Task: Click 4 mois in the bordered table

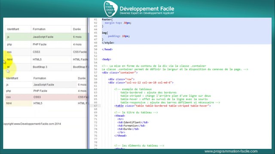Action: (x=77, y=44)
